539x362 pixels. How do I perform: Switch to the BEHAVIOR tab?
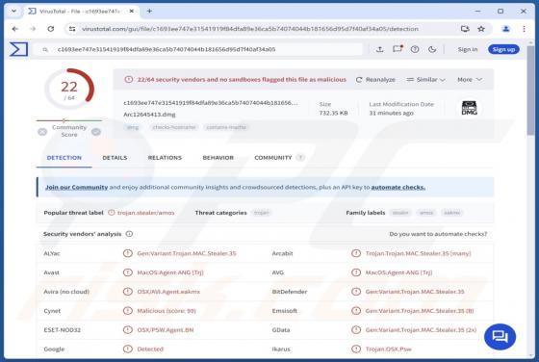pyautogui.click(x=218, y=158)
